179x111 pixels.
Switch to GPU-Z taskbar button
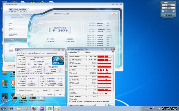pos(50,109)
